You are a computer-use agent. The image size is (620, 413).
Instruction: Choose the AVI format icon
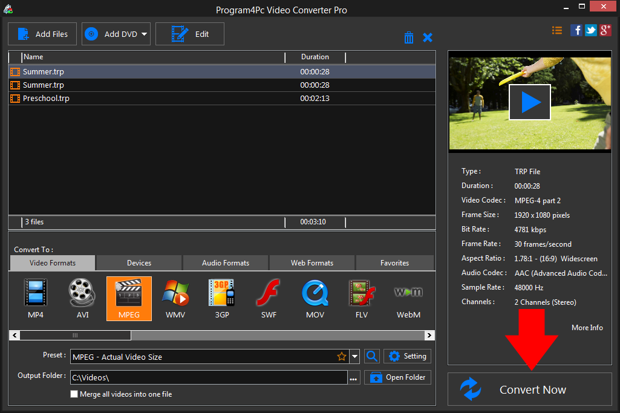(82, 298)
